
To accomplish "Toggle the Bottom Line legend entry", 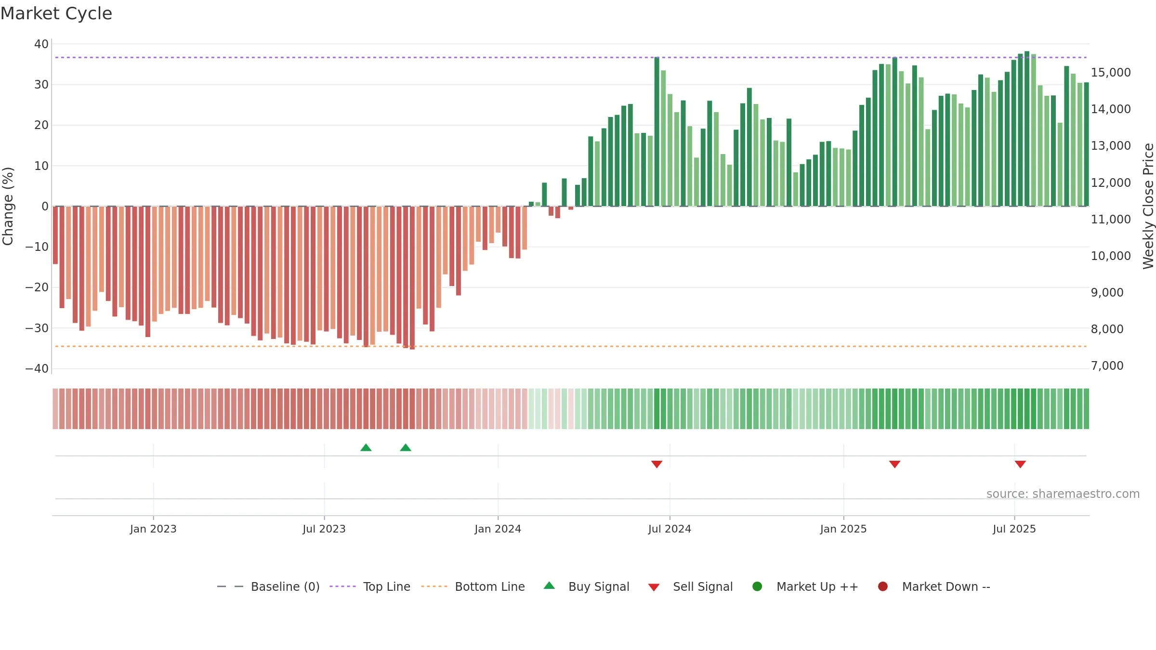I will click(x=473, y=586).
